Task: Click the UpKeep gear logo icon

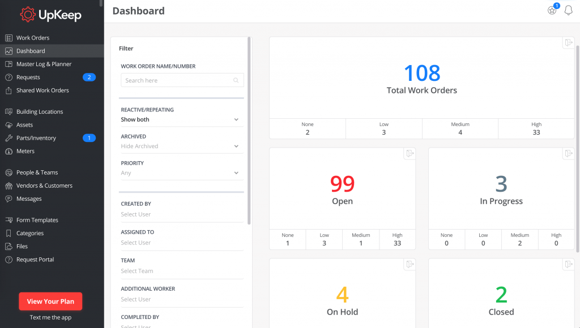Action: [27, 14]
